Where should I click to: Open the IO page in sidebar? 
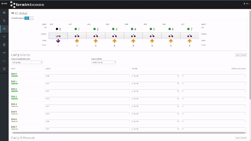4,29
